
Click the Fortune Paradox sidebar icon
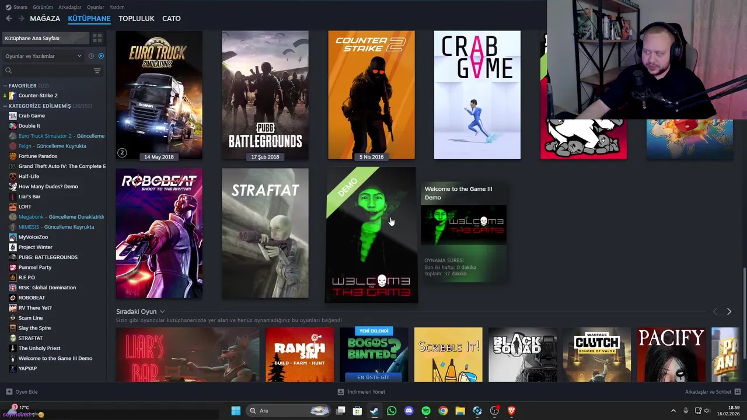click(x=13, y=156)
